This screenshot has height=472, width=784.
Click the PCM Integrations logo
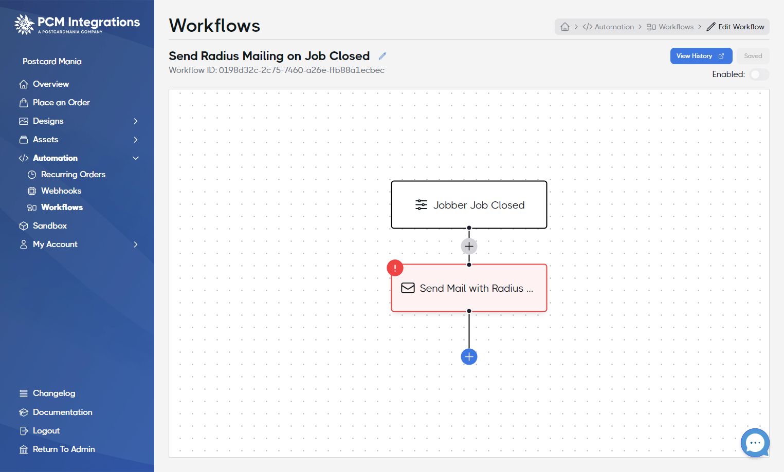click(77, 24)
